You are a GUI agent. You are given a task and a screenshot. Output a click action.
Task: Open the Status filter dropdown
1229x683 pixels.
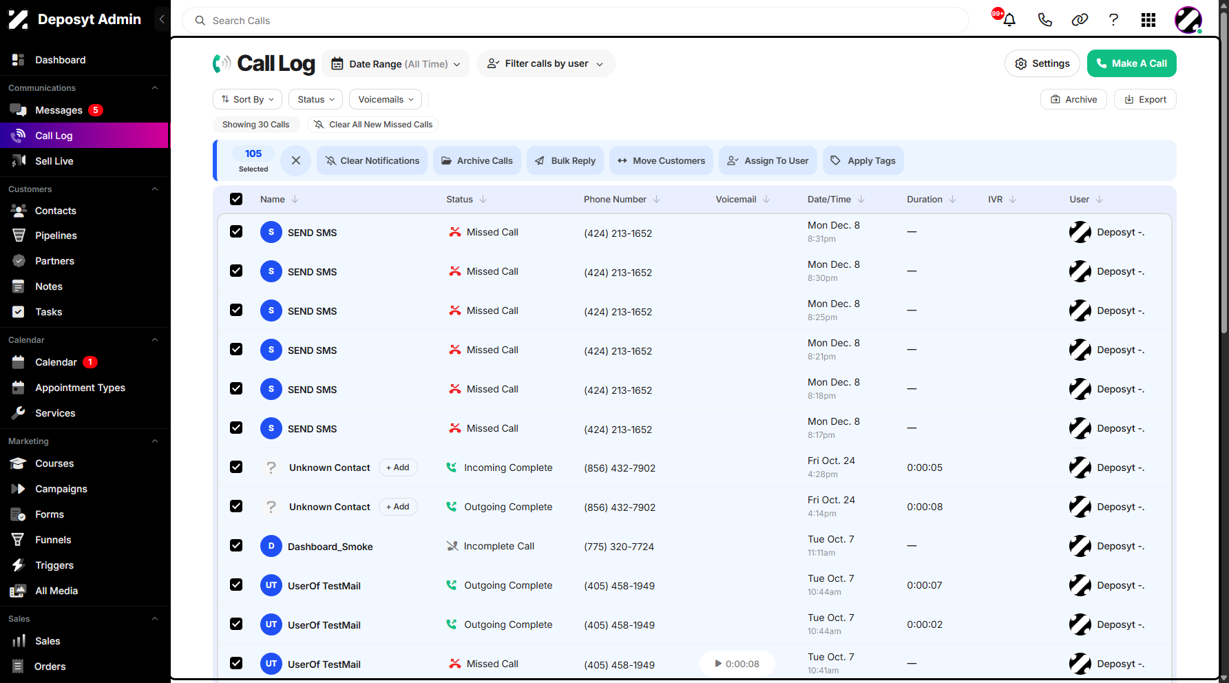tap(316, 99)
